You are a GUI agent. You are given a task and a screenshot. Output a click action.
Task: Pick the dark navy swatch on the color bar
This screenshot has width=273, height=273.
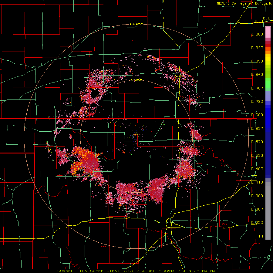click(268, 155)
